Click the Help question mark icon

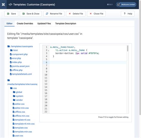[x=125, y=14]
